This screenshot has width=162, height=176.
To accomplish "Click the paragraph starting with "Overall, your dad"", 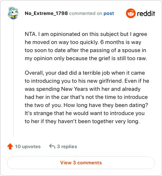I will point(87,97).
